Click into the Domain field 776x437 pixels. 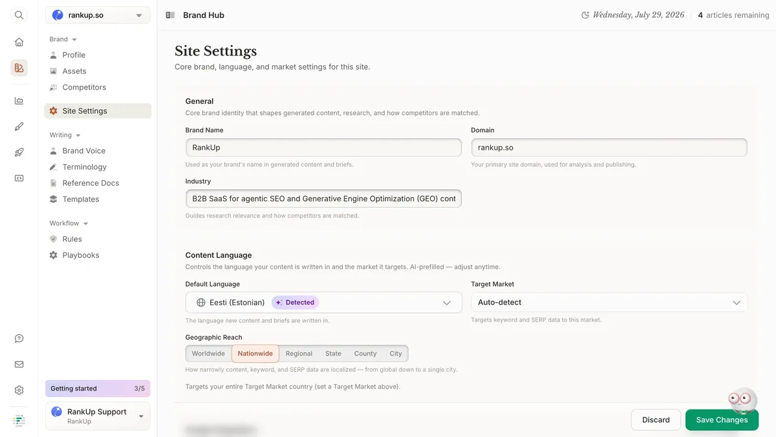[x=609, y=147]
